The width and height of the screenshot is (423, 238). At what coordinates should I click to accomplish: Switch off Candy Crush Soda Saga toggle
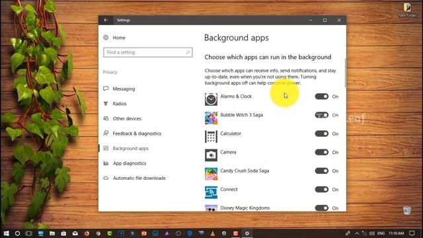[x=322, y=171]
